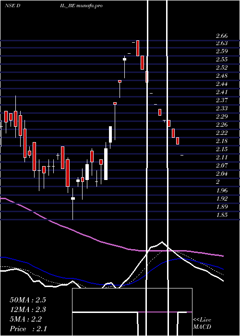Click the 2.18 price axis label
This screenshot has width=240, height=336.
[222, 141]
